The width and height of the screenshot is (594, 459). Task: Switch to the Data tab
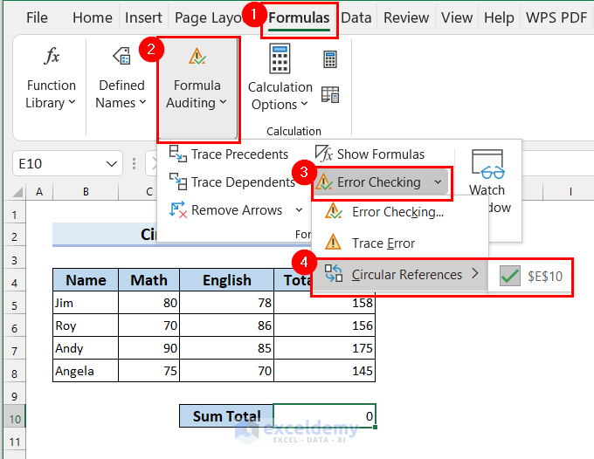pos(356,17)
